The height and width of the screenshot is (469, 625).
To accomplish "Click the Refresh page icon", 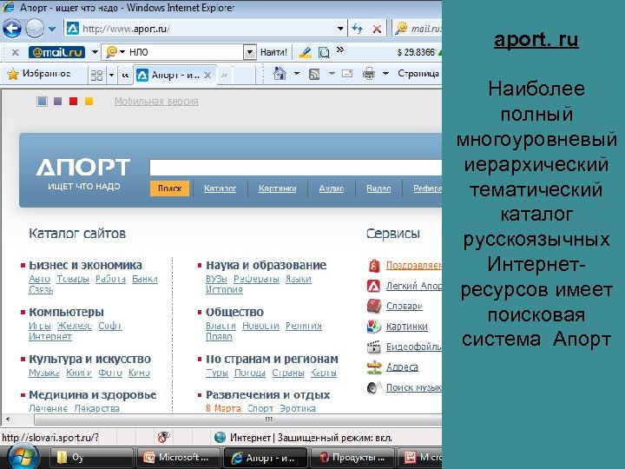I will coord(357,29).
